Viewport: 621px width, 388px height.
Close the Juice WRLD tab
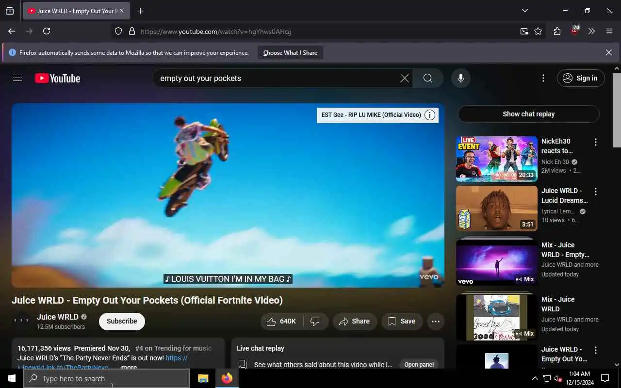coord(121,11)
